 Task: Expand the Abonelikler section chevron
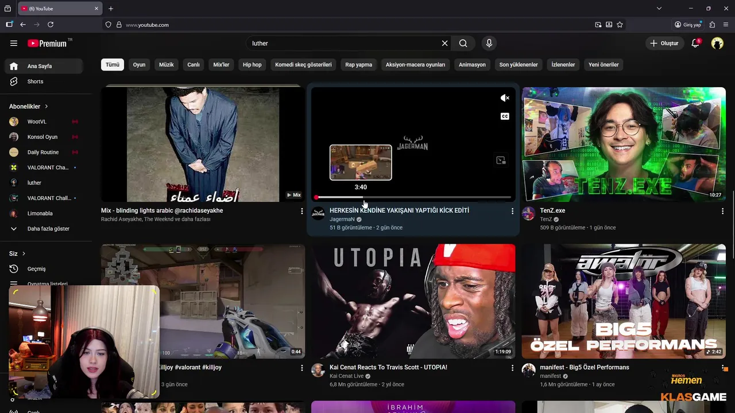pyautogui.click(x=47, y=106)
